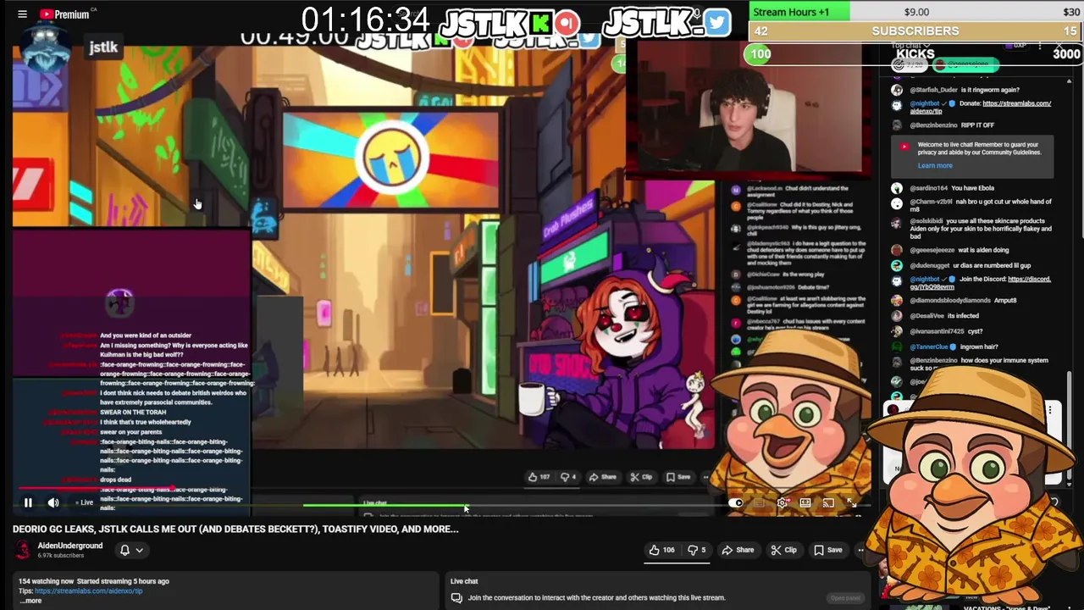Click the notification bell icon
Viewport: 1084px width, 610px height.
(x=124, y=550)
